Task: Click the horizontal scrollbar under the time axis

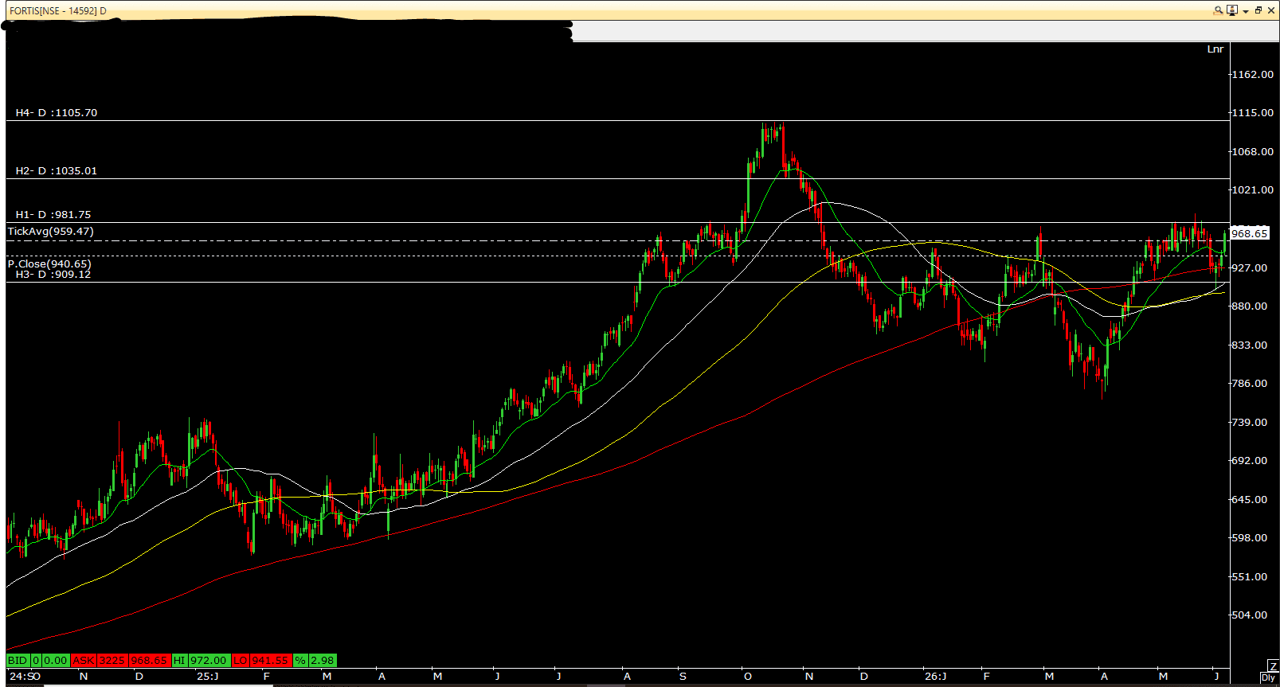Action: pyautogui.click(x=637, y=685)
